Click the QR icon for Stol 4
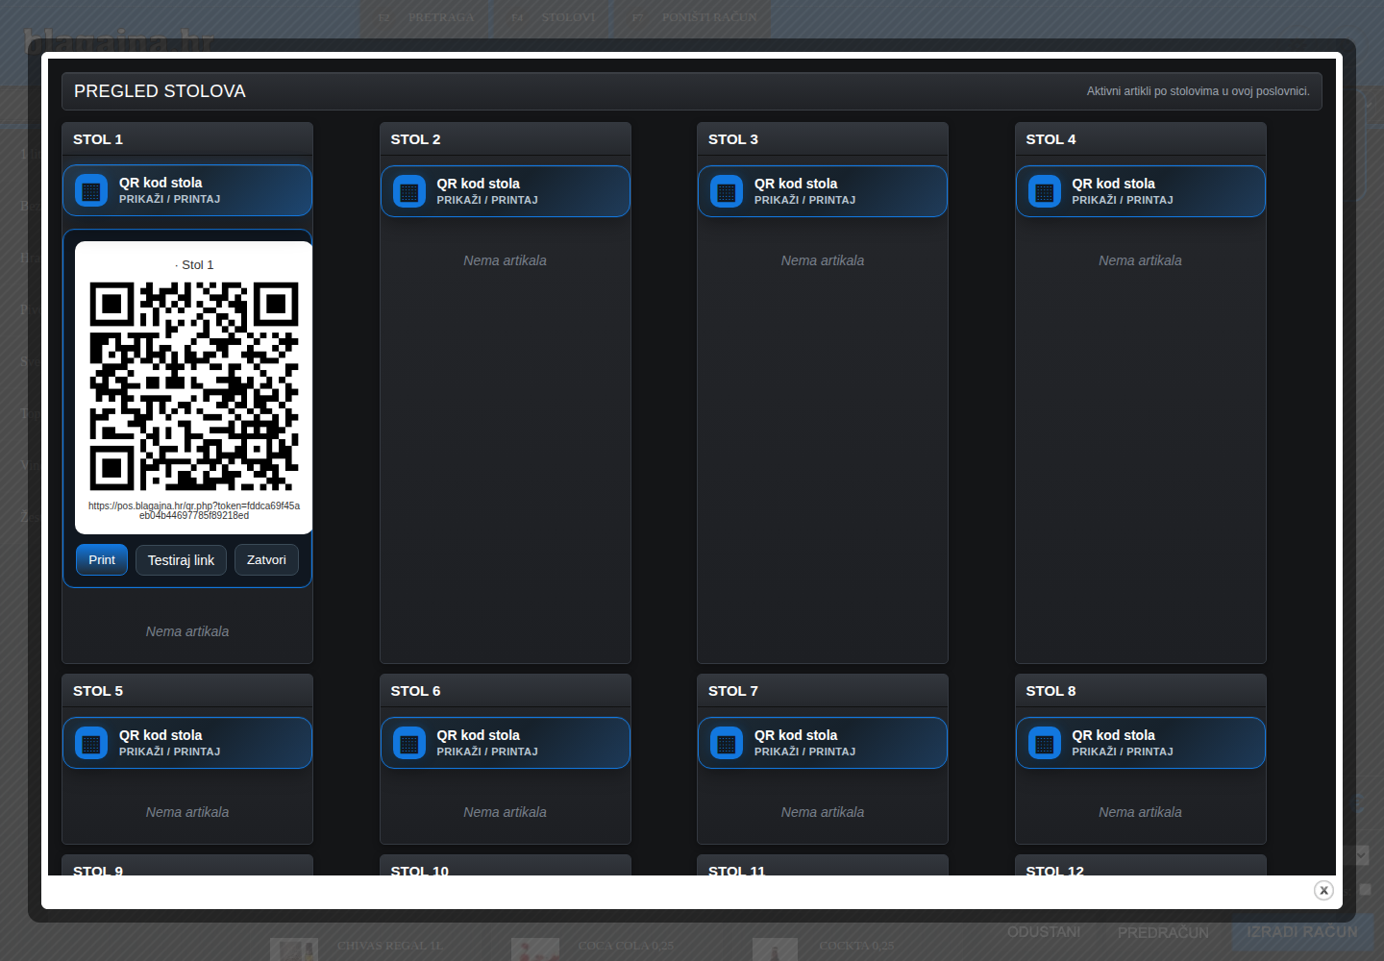This screenshot has width=1384, height=961. tap(1045, 191)
